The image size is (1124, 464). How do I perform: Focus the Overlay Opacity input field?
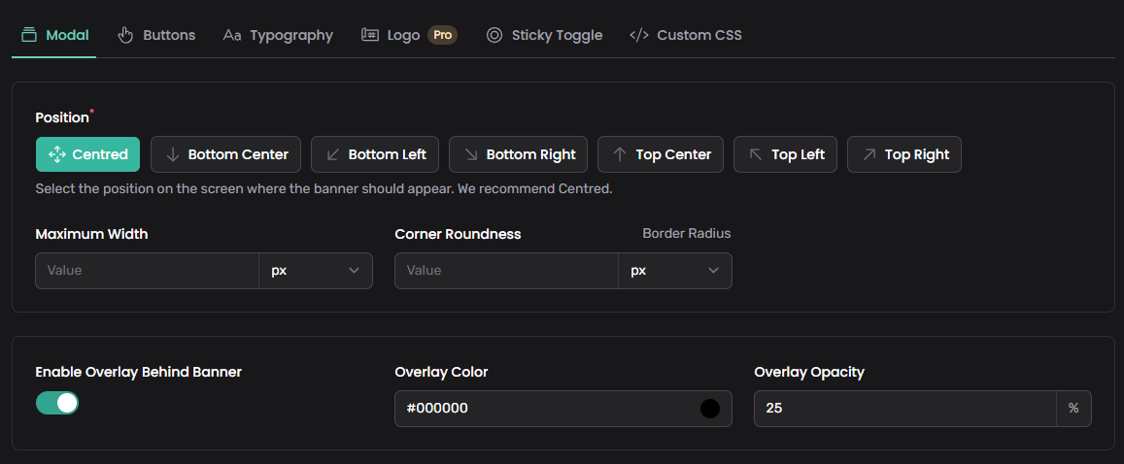[903, 409]
